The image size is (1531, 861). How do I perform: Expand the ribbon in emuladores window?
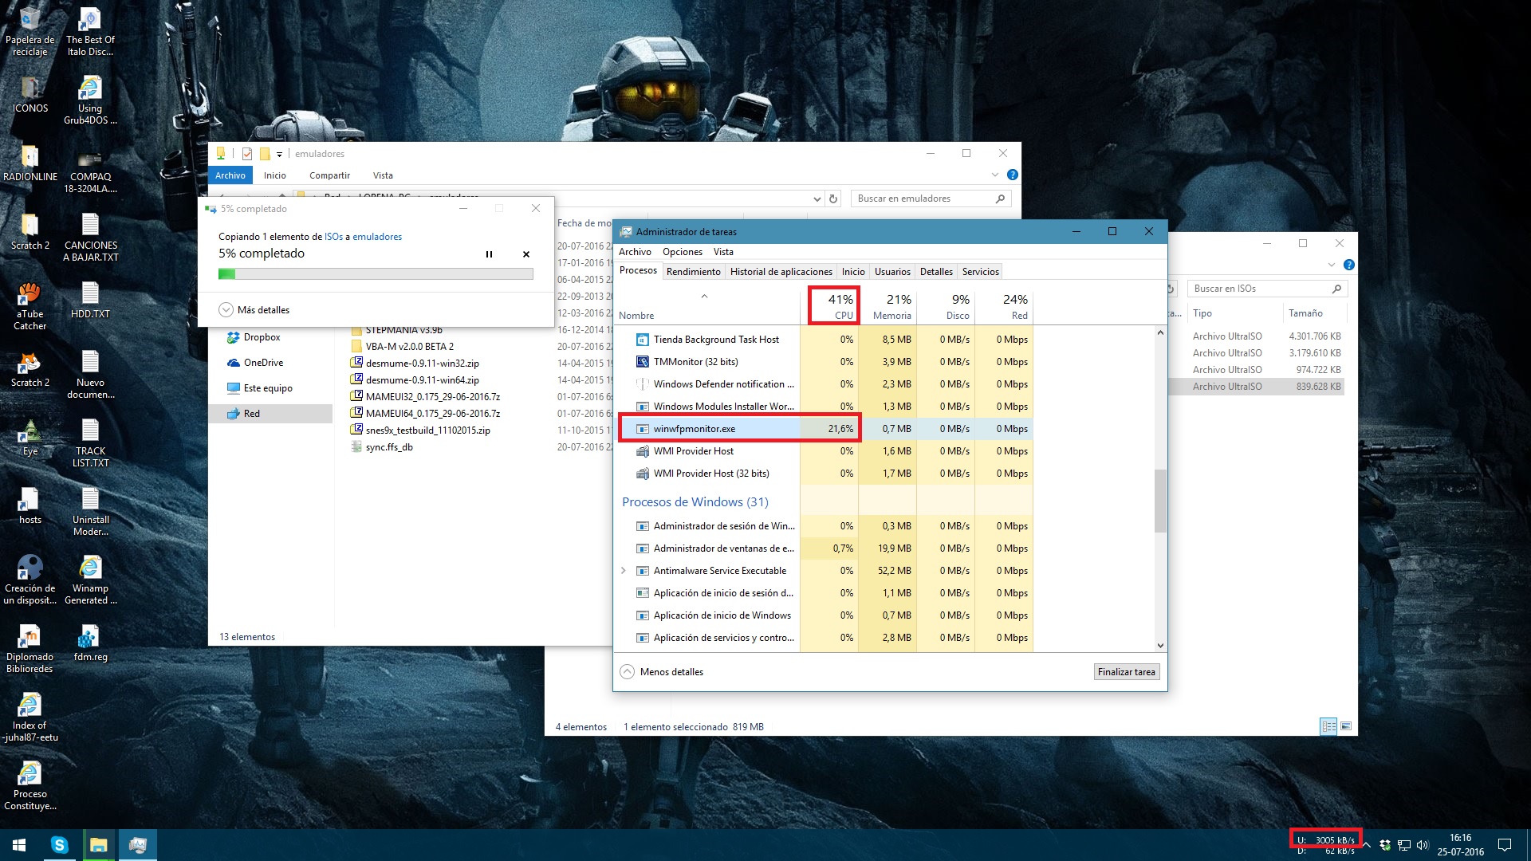[x=994, y=175]
